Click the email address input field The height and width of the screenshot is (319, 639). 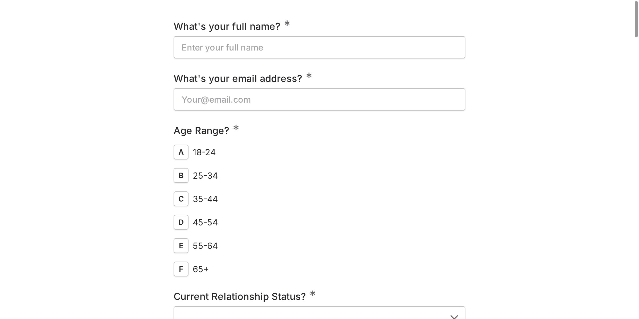point(319,99)
